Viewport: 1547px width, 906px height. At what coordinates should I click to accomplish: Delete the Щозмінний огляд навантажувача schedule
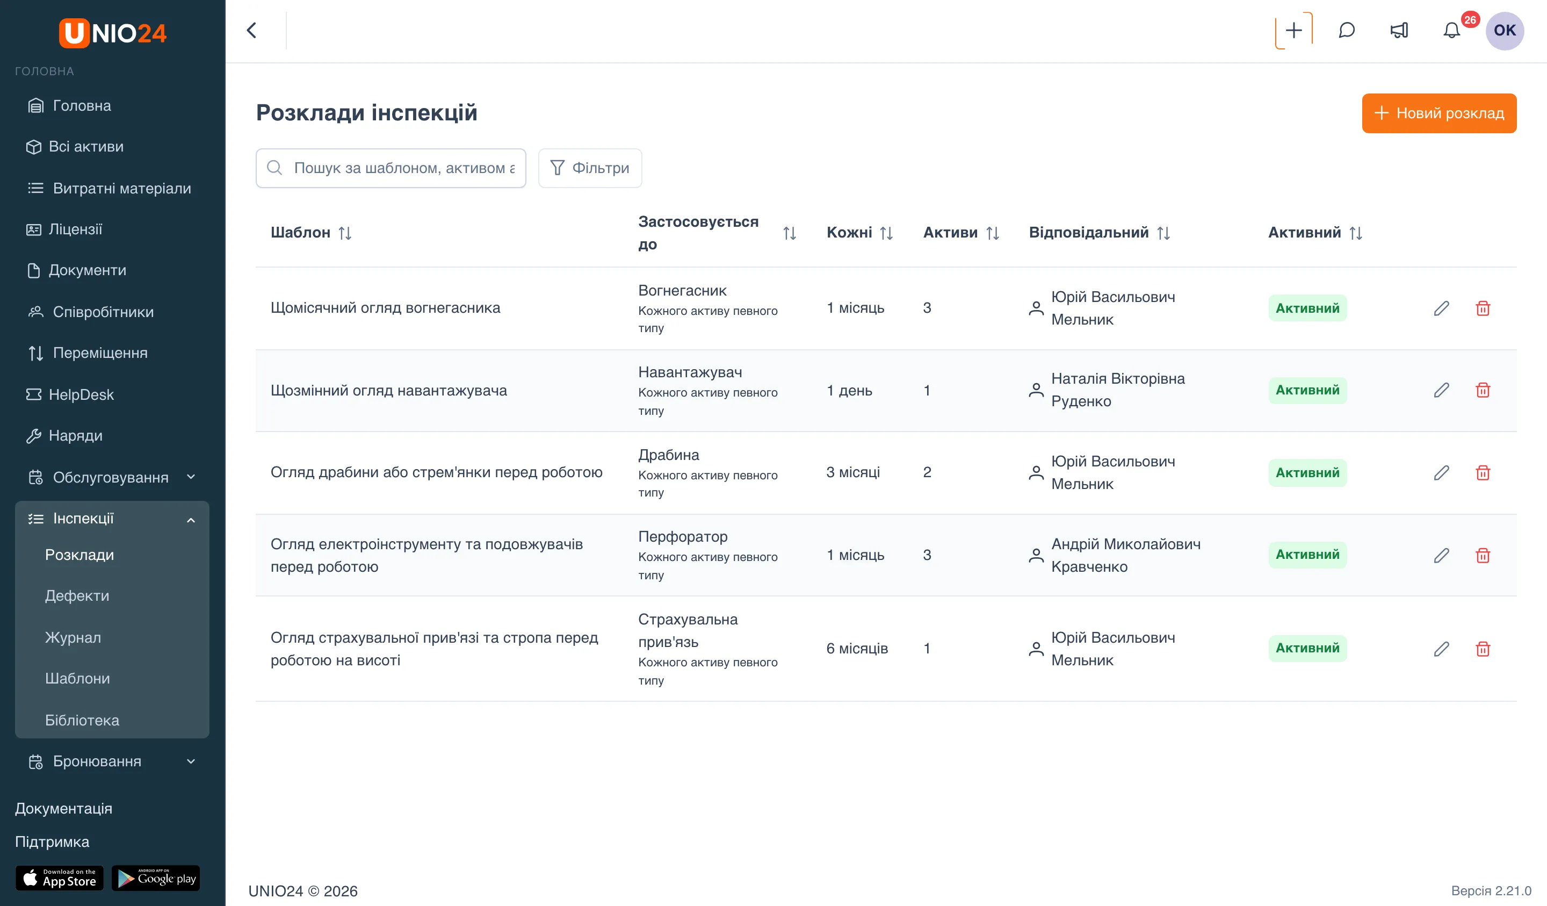(x=1483, y=390)
